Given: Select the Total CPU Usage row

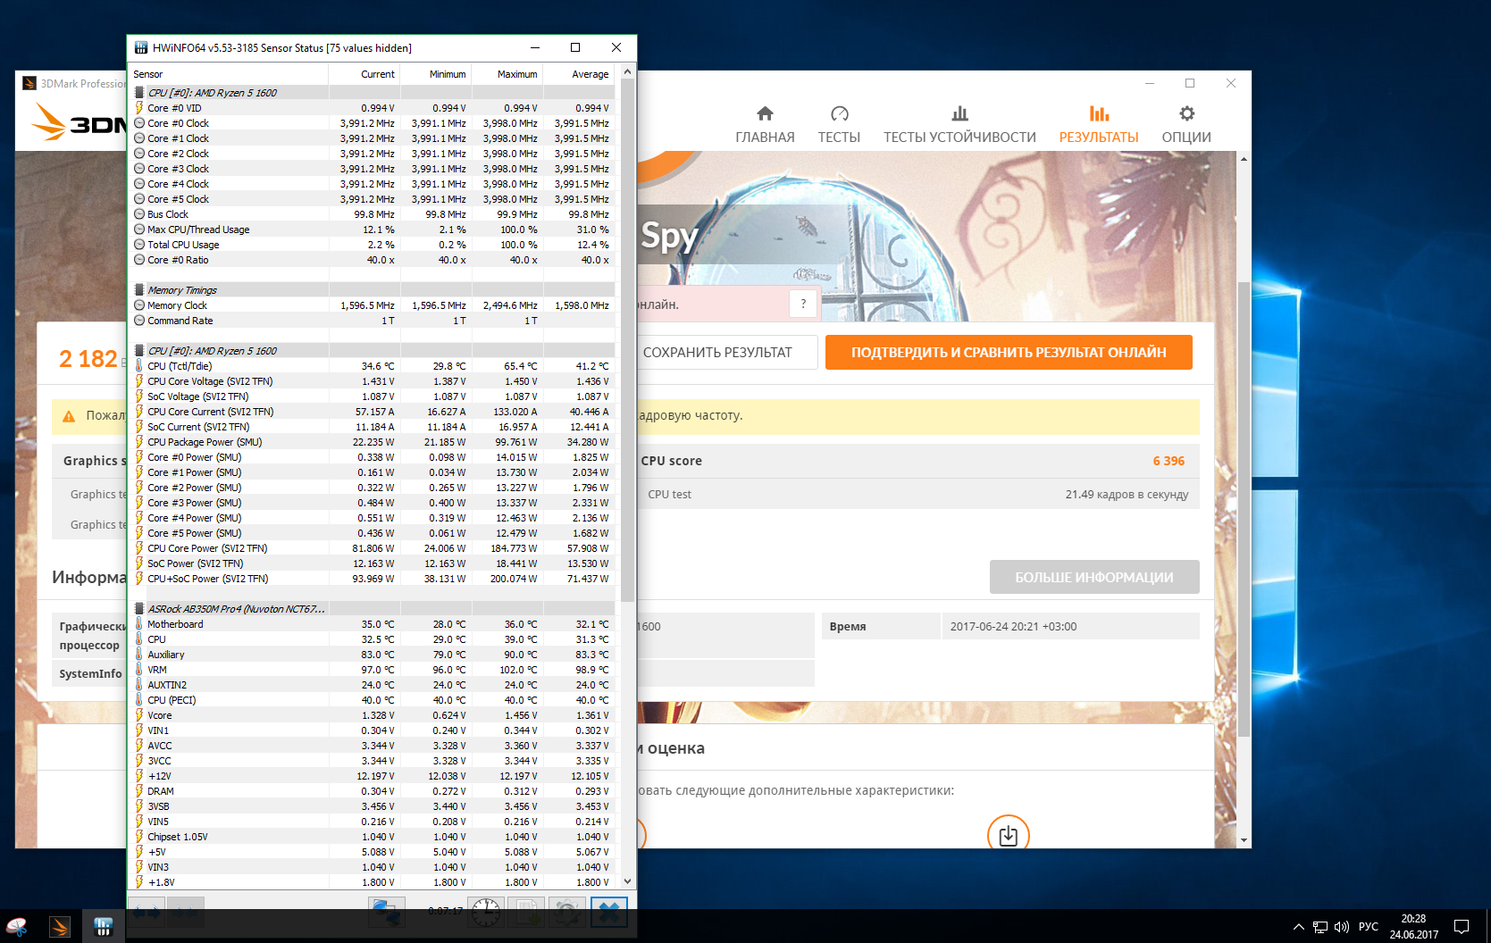Looking at the screenshot, I should [x=373, y=245].
